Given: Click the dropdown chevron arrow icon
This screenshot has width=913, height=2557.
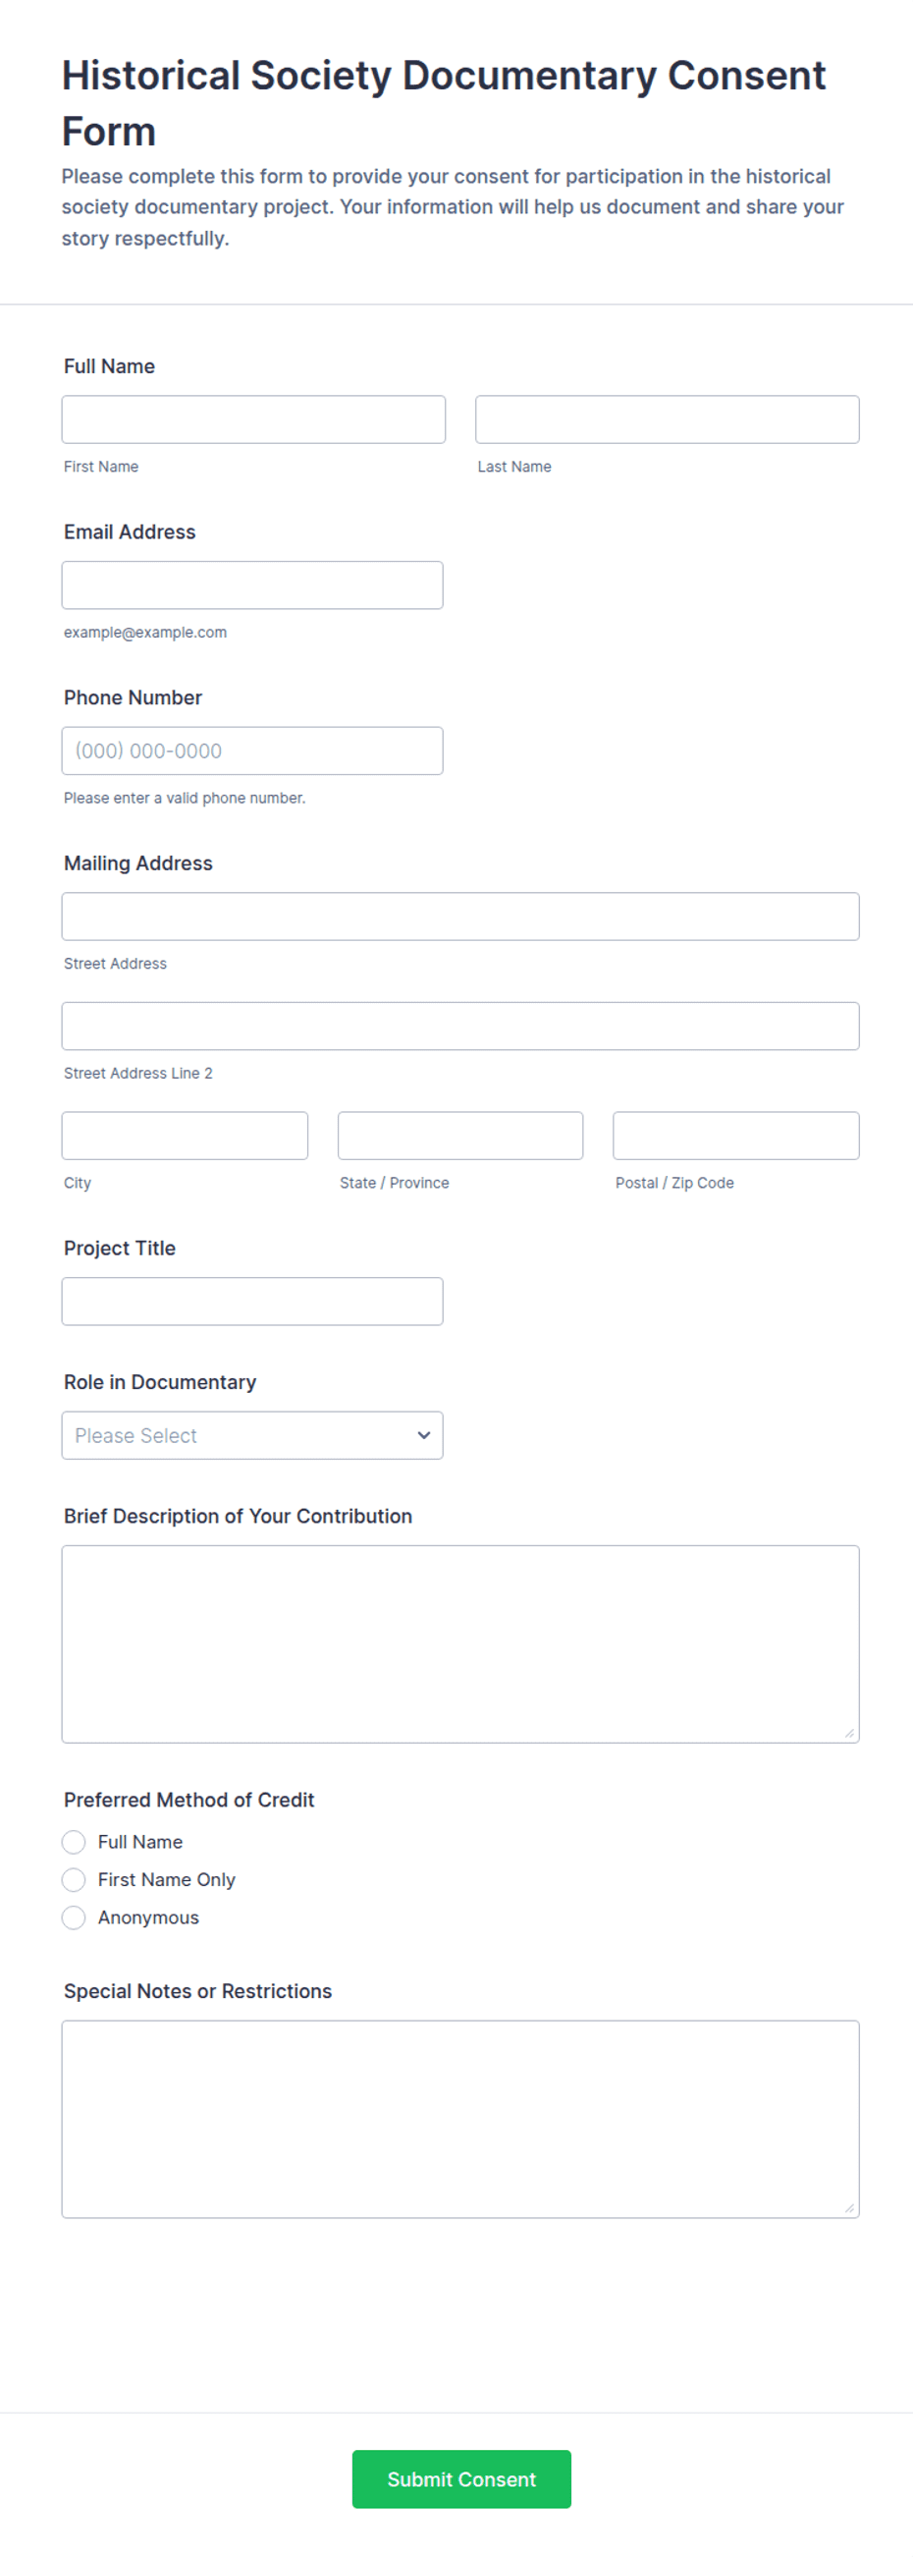Looking at the screenshot, I should [424, 1435].
